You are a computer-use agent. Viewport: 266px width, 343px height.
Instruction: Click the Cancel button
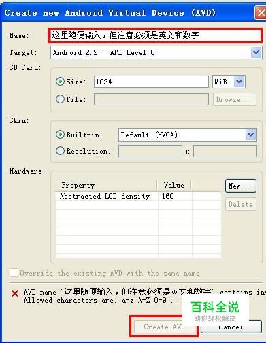click(231, 327)
